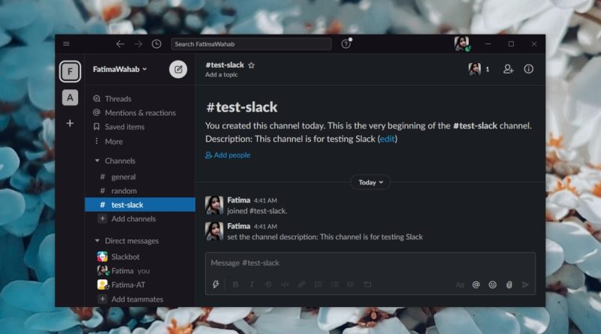Toggle the Aa formatting toolbar visibility
The width and height of the screenshot is (601, 334).
coord(460,284)
